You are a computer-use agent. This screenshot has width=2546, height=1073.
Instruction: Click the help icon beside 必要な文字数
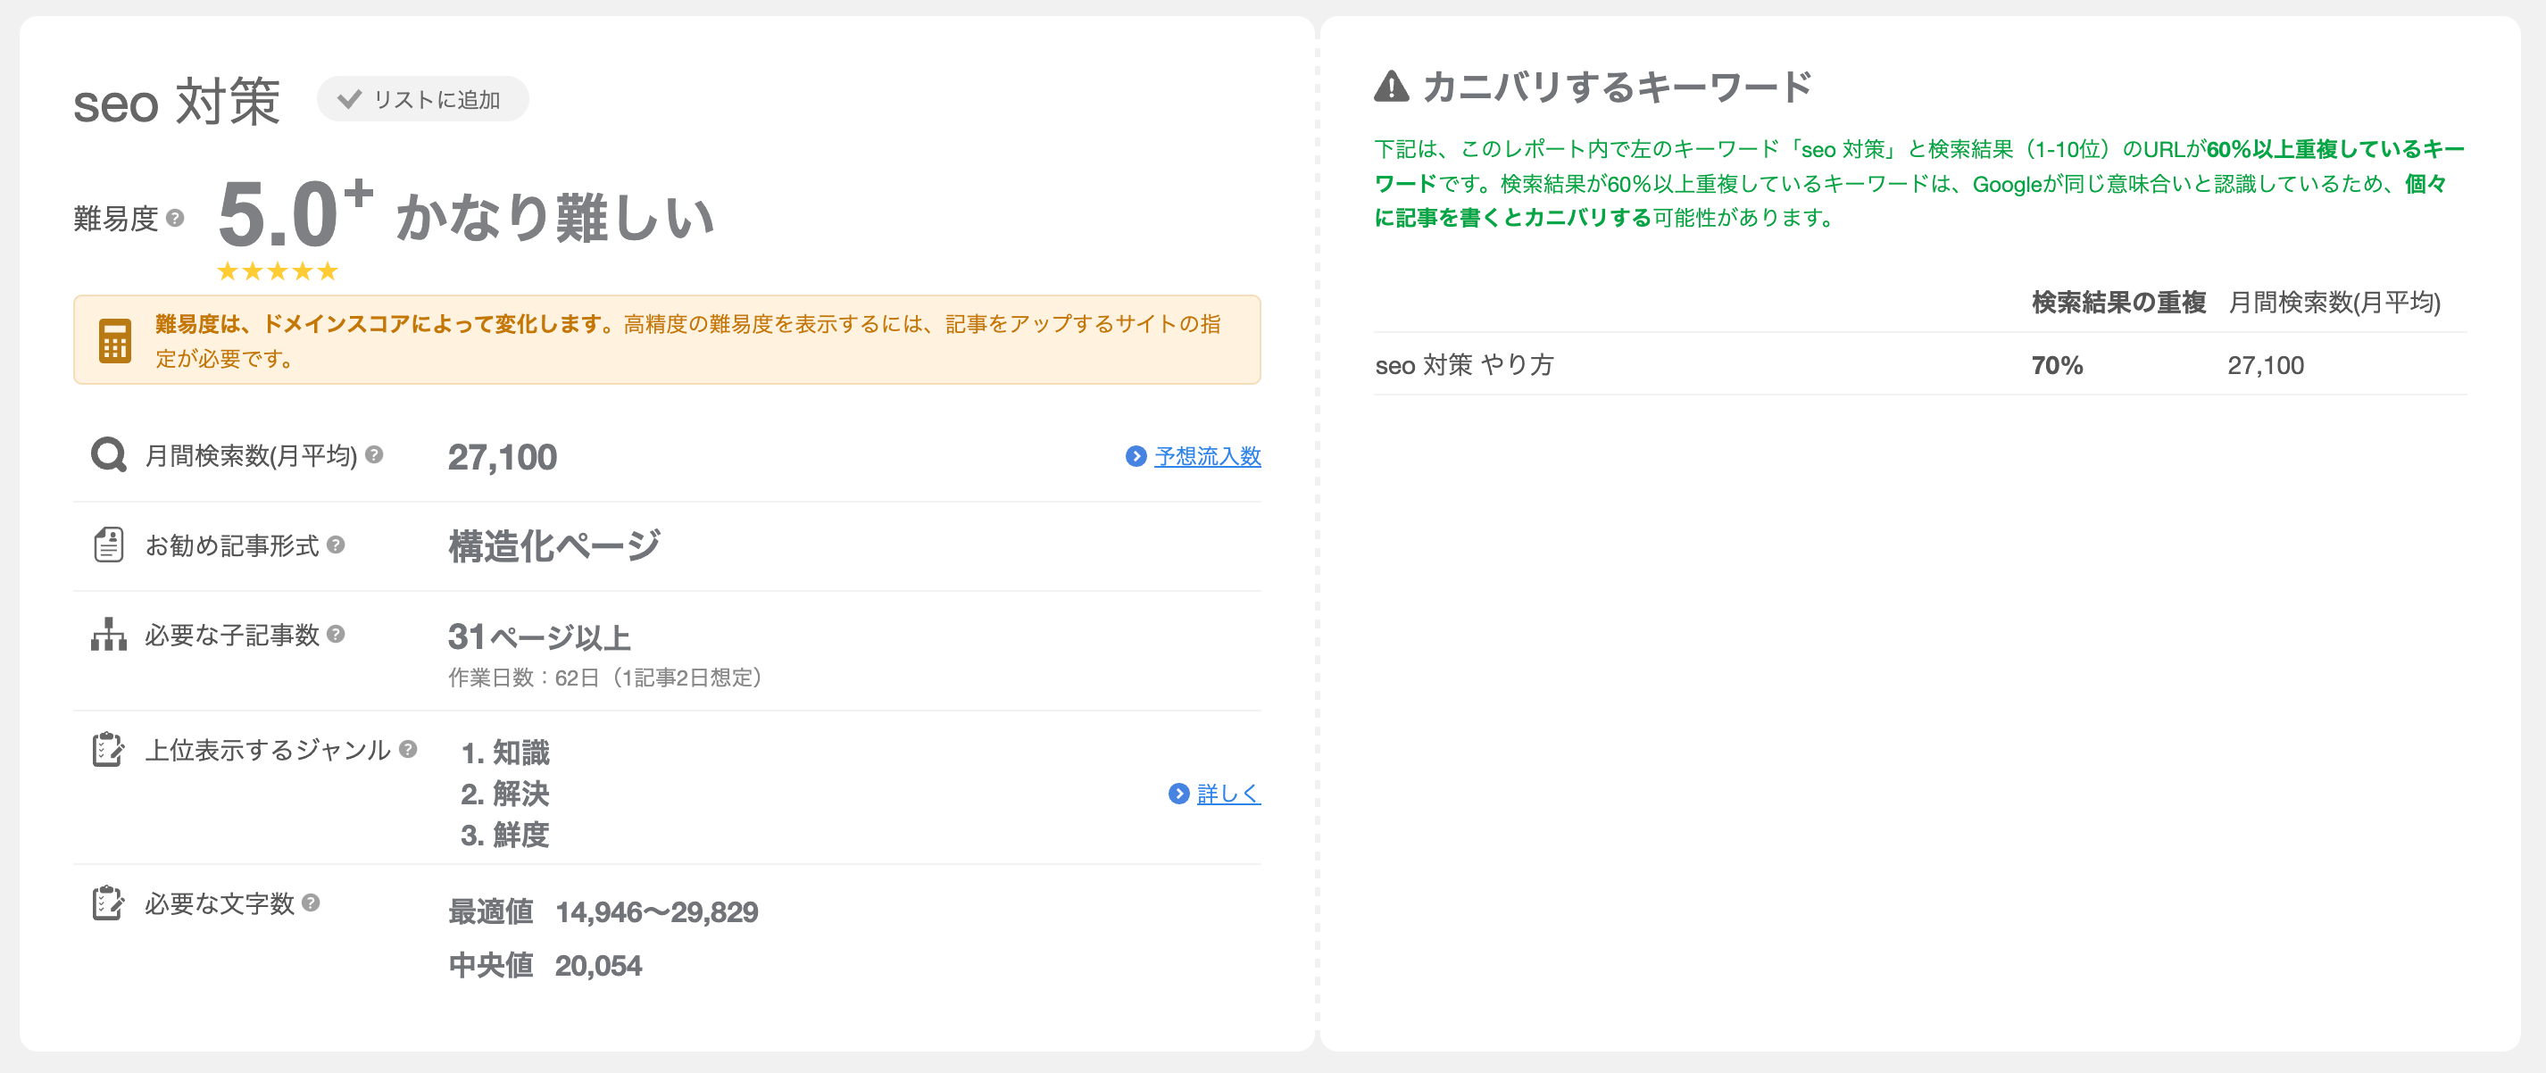312,903
